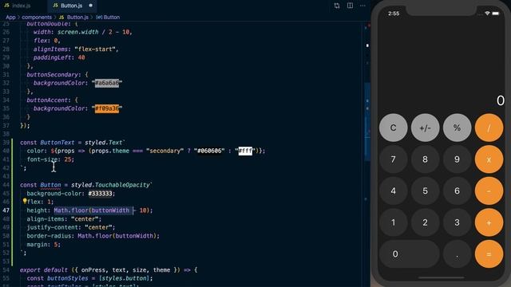
Task: Open the compare changes icon in editor toolbar
Action: (337, 6)
